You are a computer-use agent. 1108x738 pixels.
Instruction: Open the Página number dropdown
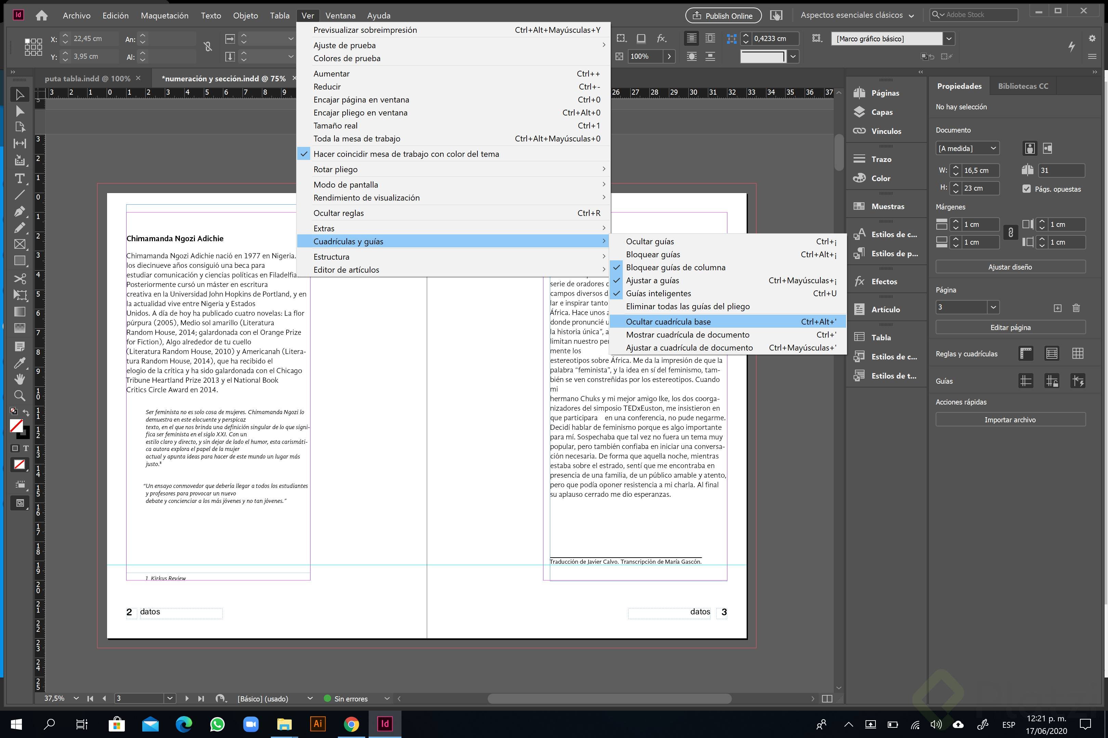tap(993, 307)
